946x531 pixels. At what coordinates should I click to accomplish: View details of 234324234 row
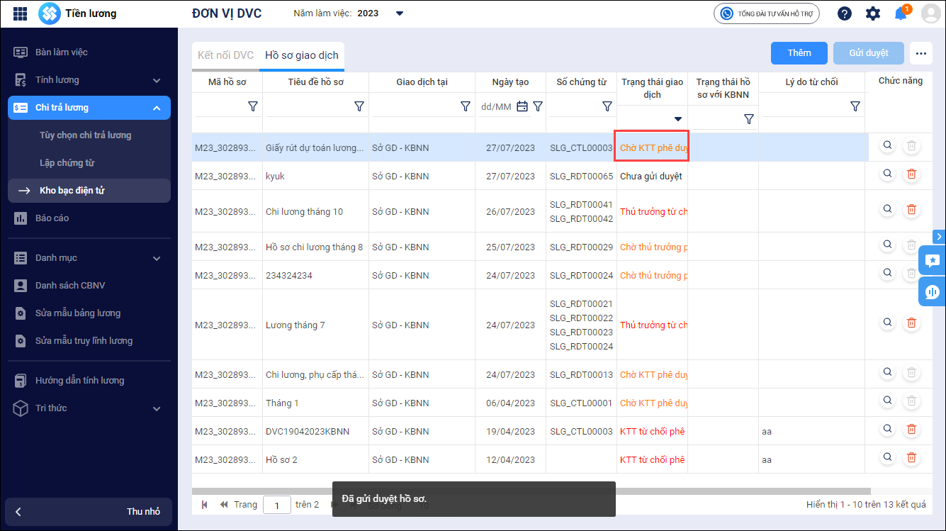coord(887,273)
